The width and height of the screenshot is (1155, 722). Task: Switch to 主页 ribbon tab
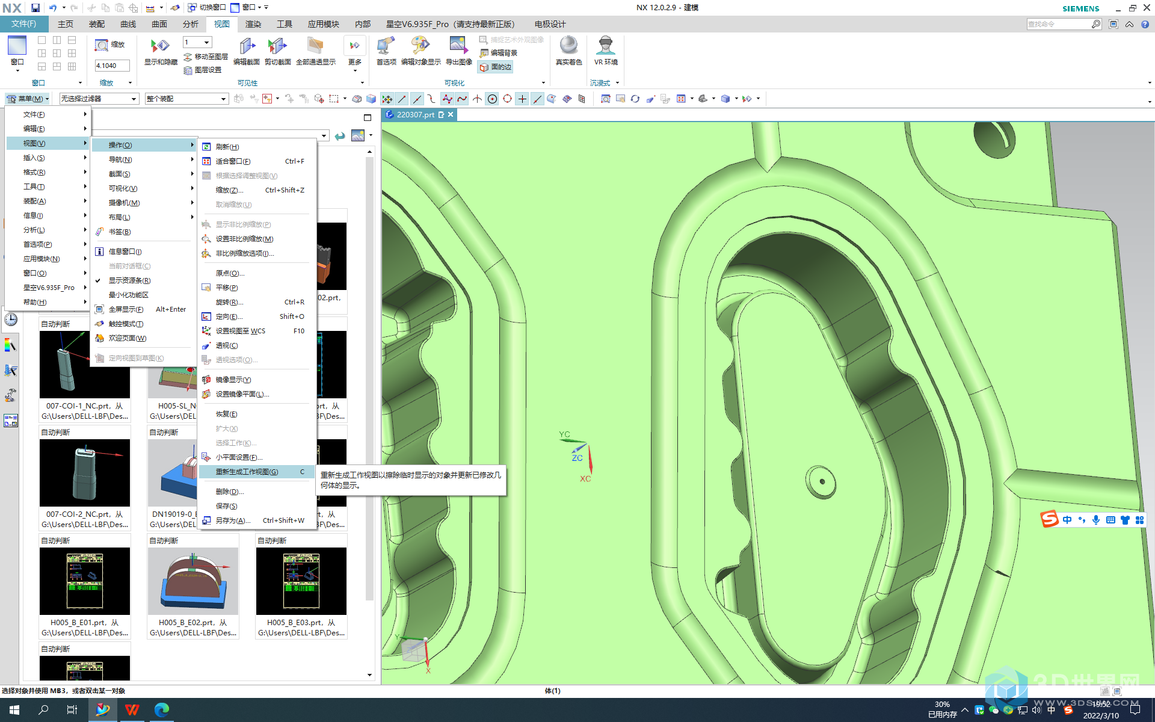click(66, 24)
